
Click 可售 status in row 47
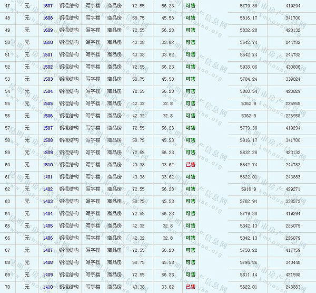pos(190,5)
